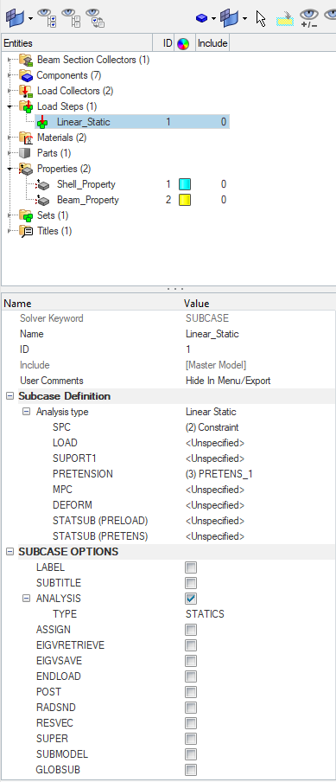This screenshot has height=782, width=336.
Task: Click the color wheel column header
Action: tap(183, 44)
